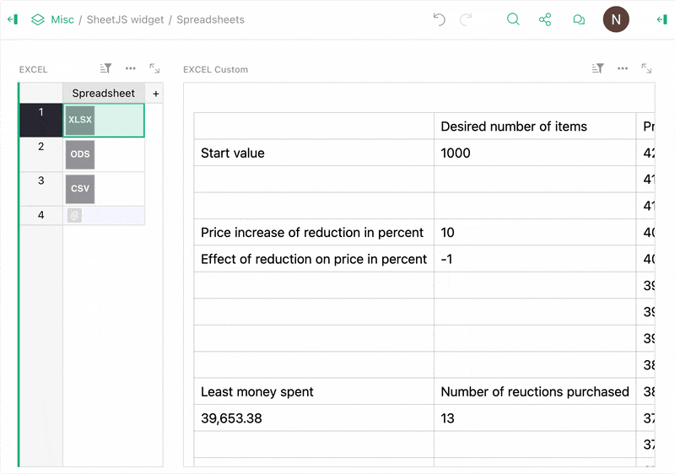
Task: Click the redo arrow icon
Action: (466, 19)
